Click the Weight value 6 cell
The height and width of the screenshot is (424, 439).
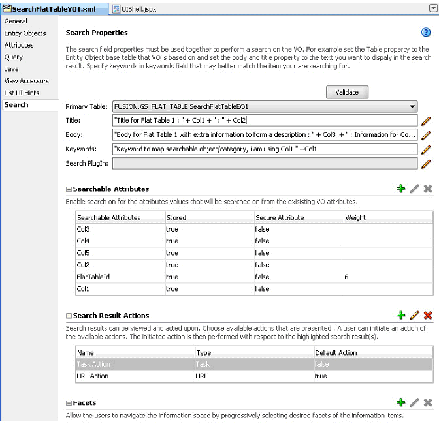point(388,277)
